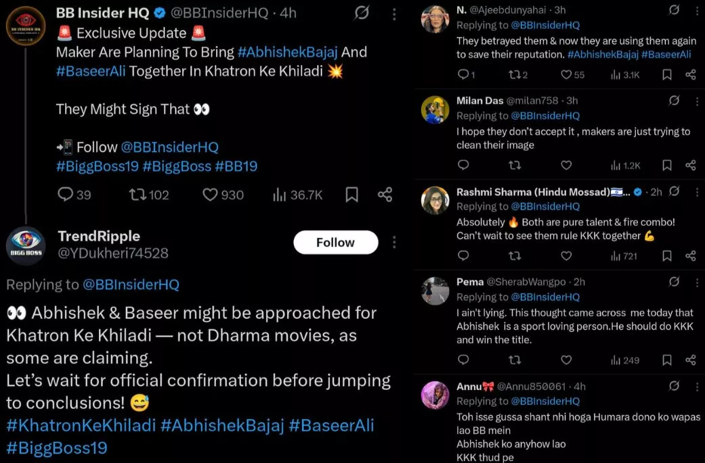The image size is (705, 463).
Task: Follow the TrendRipple account
Action: (335, 243)
